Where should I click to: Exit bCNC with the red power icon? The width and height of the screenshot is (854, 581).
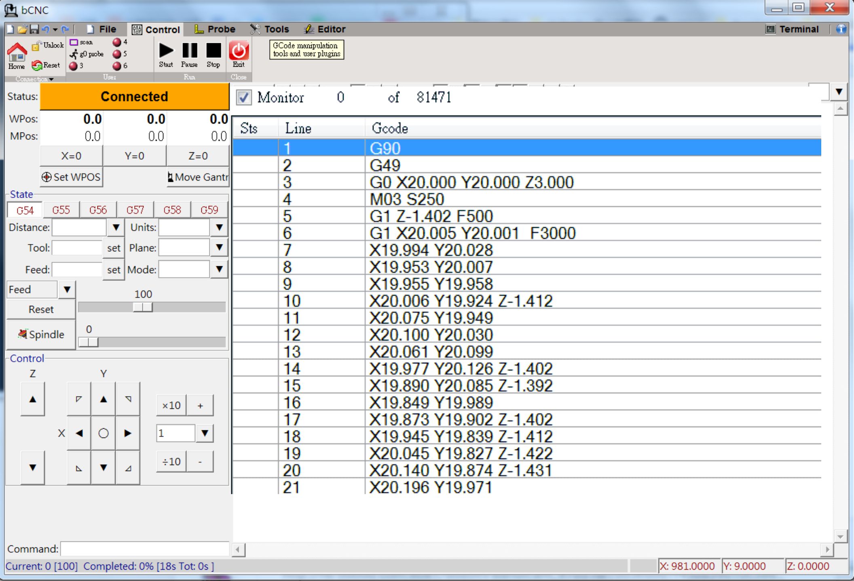point(239,55)
